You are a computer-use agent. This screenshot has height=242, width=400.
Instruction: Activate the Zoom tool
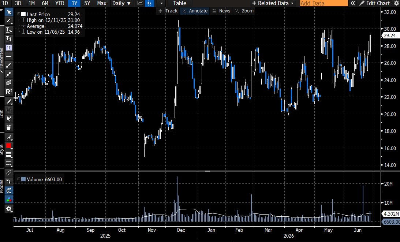point(244,11)
